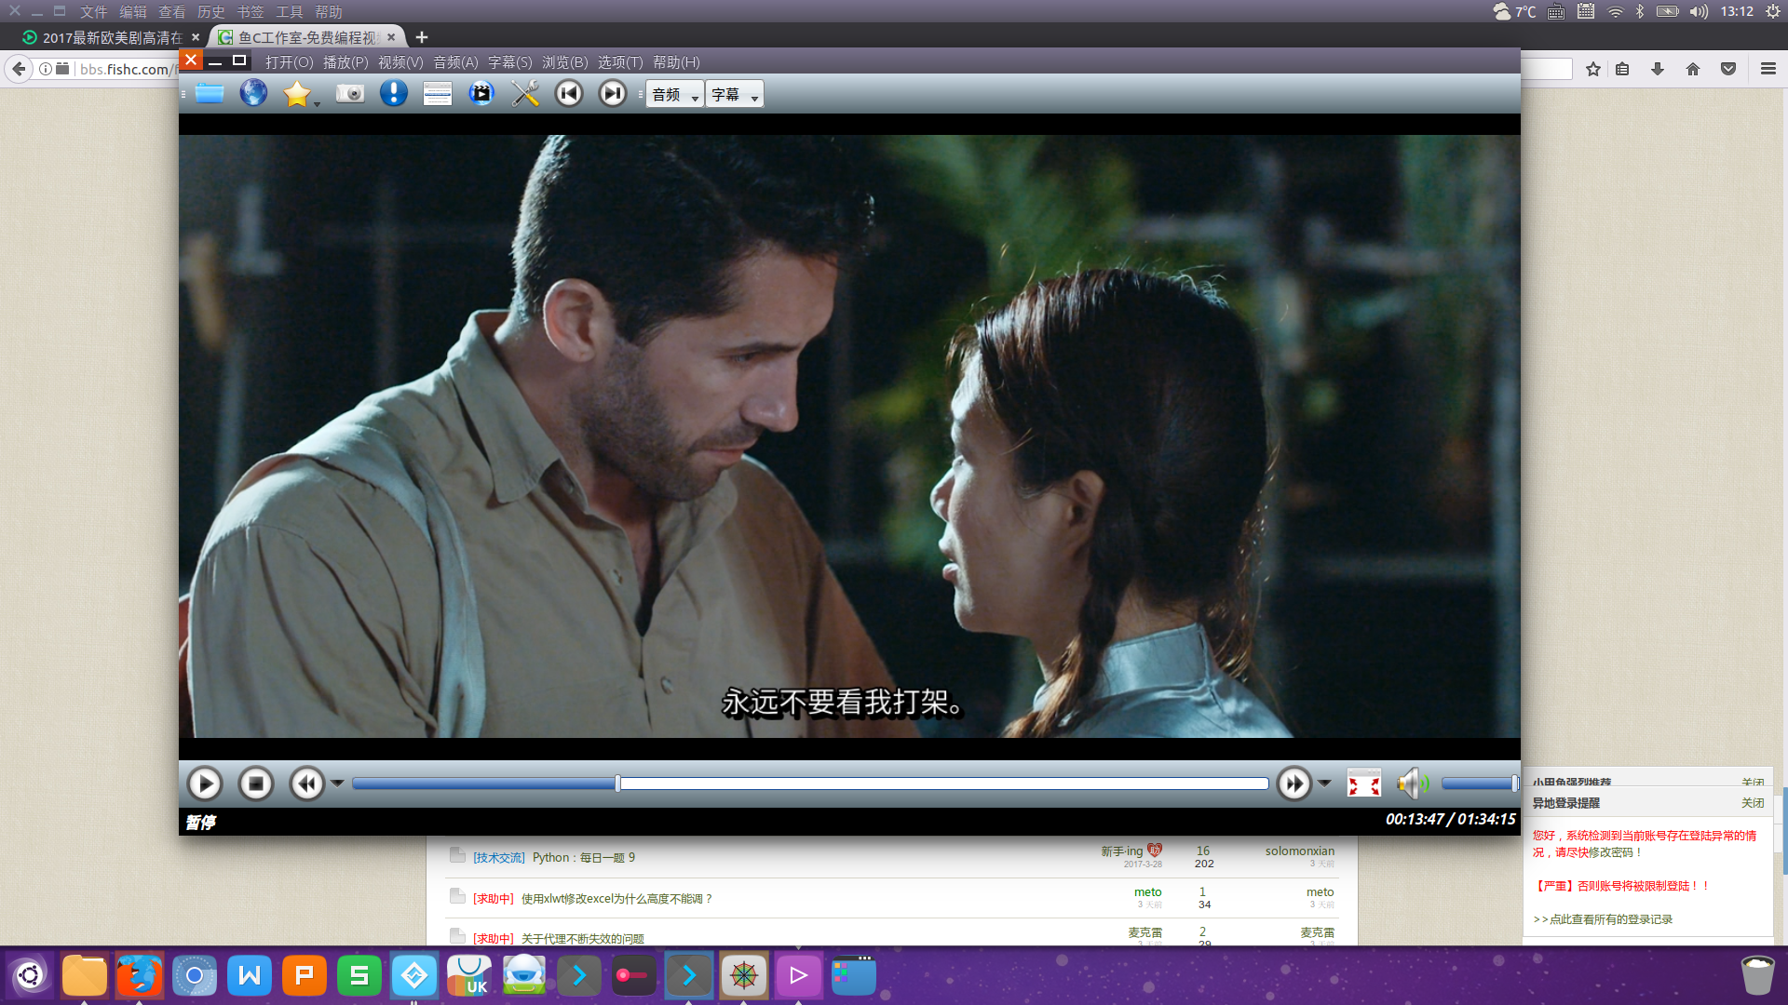1788x1005 pixels.
Task: Launch WPS Writer from the dock
Action: [x=250, y=975]
